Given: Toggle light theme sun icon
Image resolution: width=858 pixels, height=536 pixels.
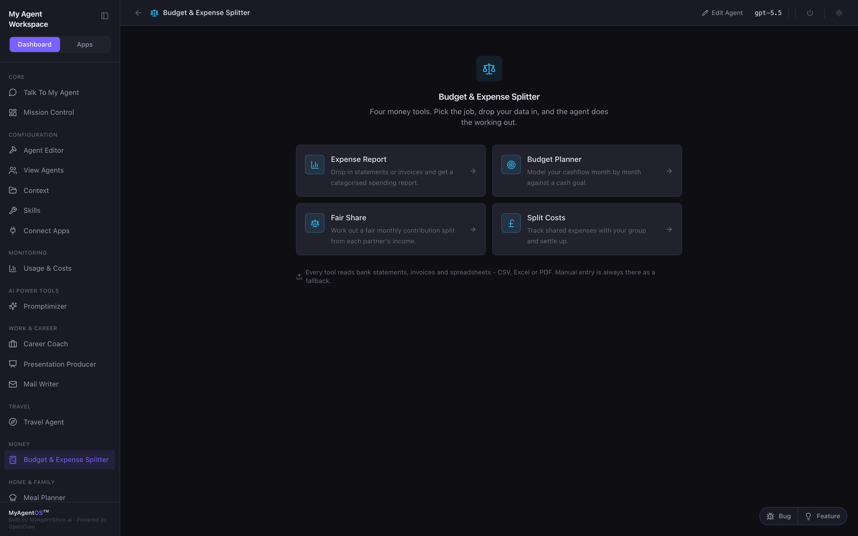Looking at the screenshot, I should click(839, 13).
